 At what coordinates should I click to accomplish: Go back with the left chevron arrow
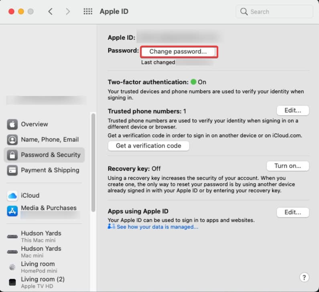click(51, 12)
